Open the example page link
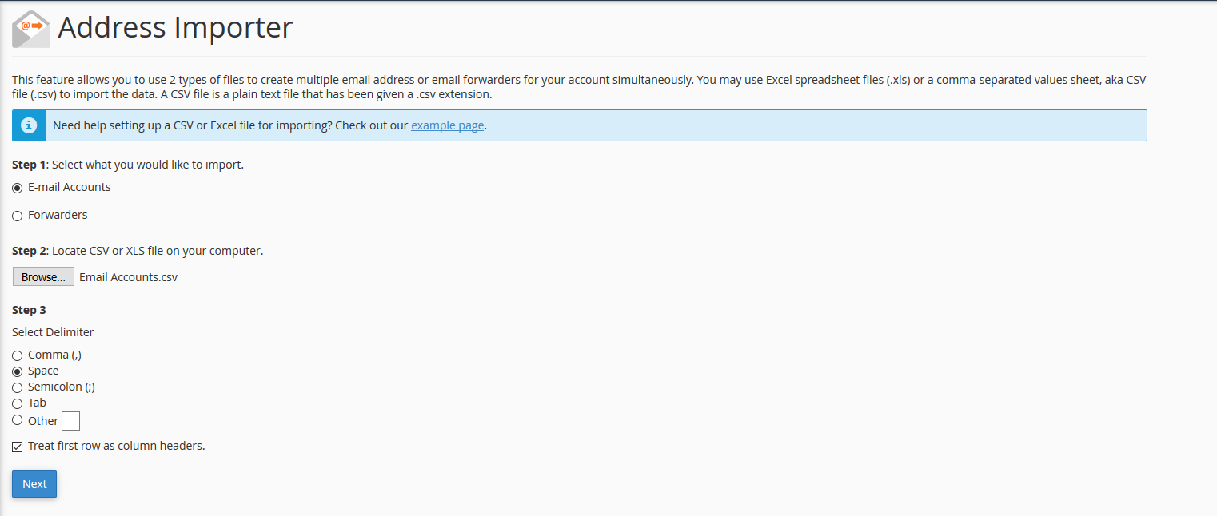The image size is (1217, 516). [x=447, y=125]
